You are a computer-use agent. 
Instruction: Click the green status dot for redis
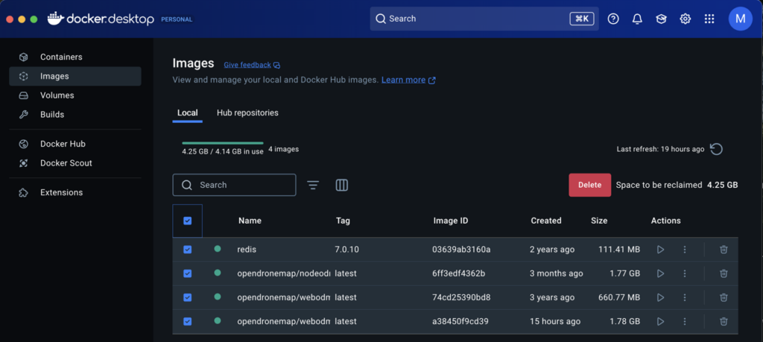tap(218, 249)
